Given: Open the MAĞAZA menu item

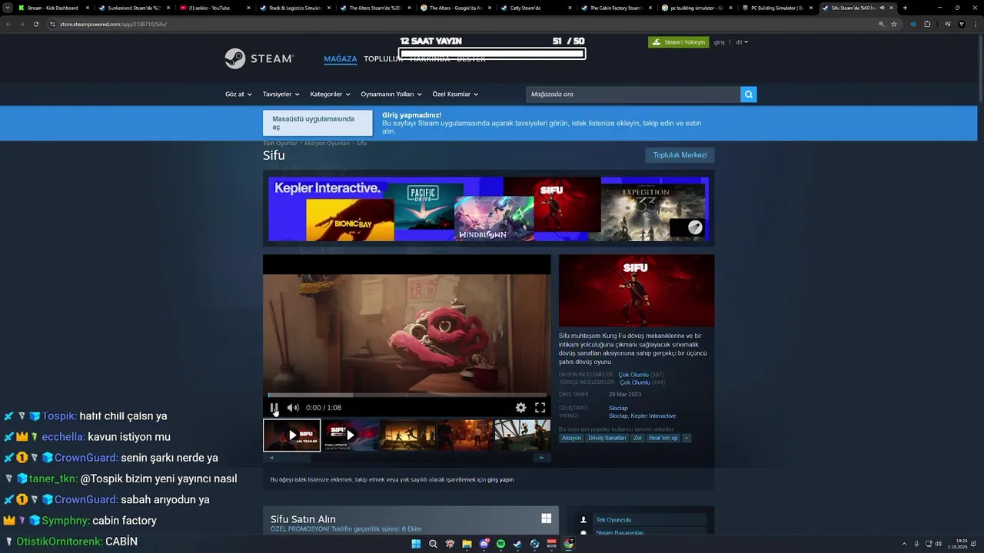Looking at the screenshot, I should [341, 59].
